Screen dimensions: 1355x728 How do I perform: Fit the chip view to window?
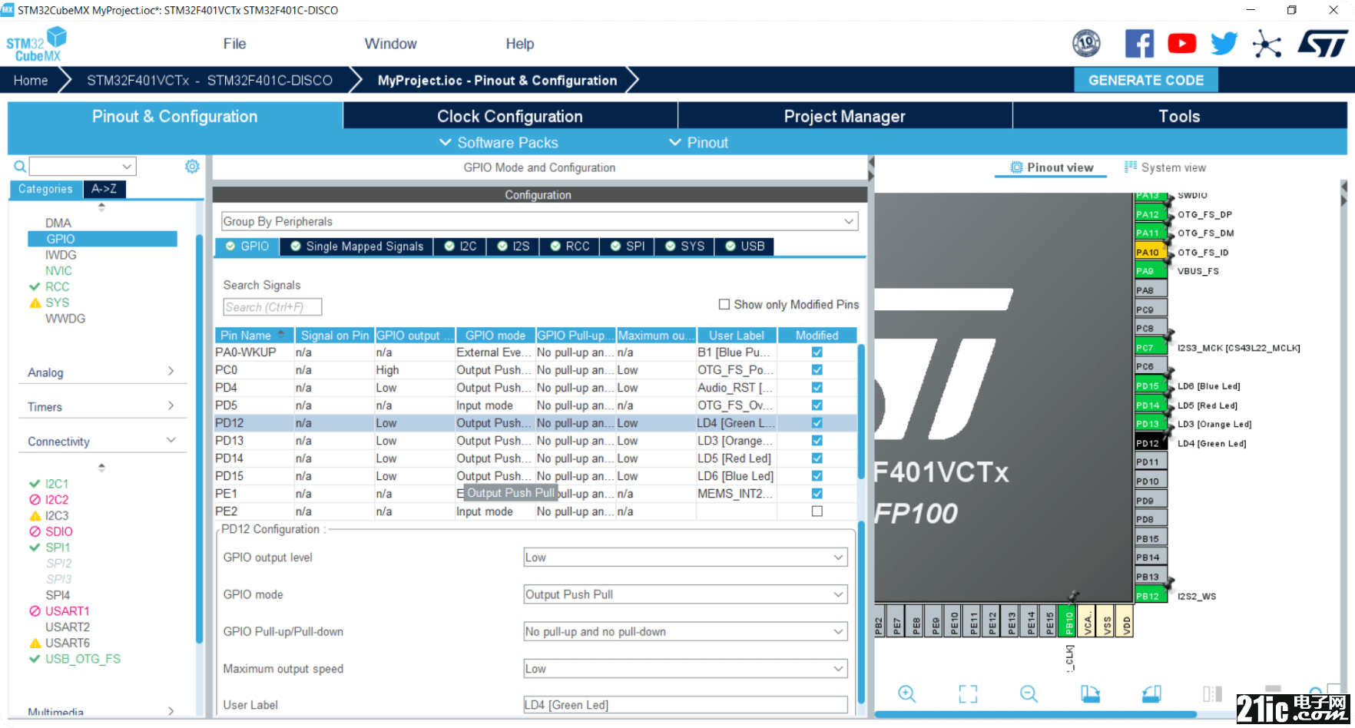[968, 693]
